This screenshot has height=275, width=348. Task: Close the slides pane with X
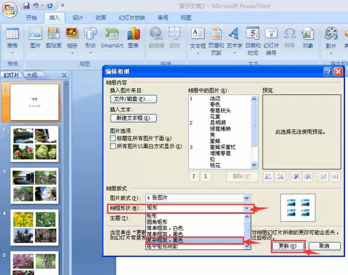tap(64, 75)
